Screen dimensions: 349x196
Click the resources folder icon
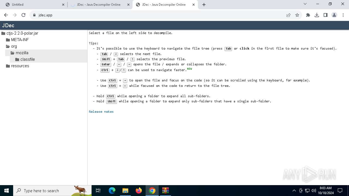[x=8, y=66]
